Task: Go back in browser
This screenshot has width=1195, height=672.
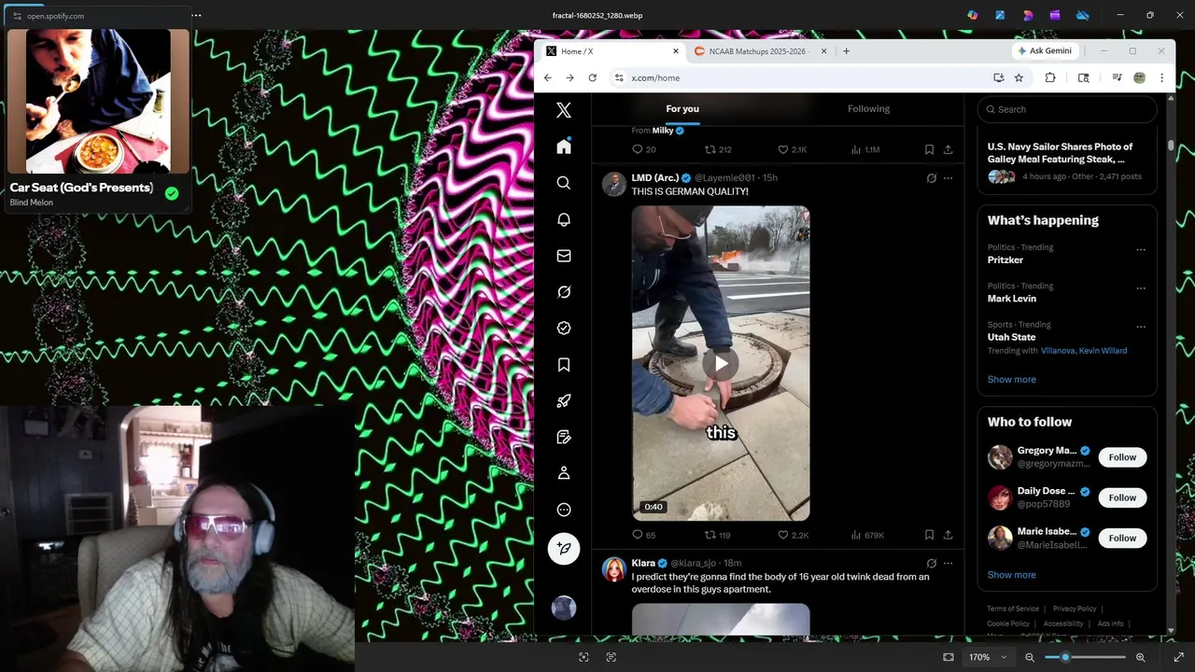Action: 548,78
